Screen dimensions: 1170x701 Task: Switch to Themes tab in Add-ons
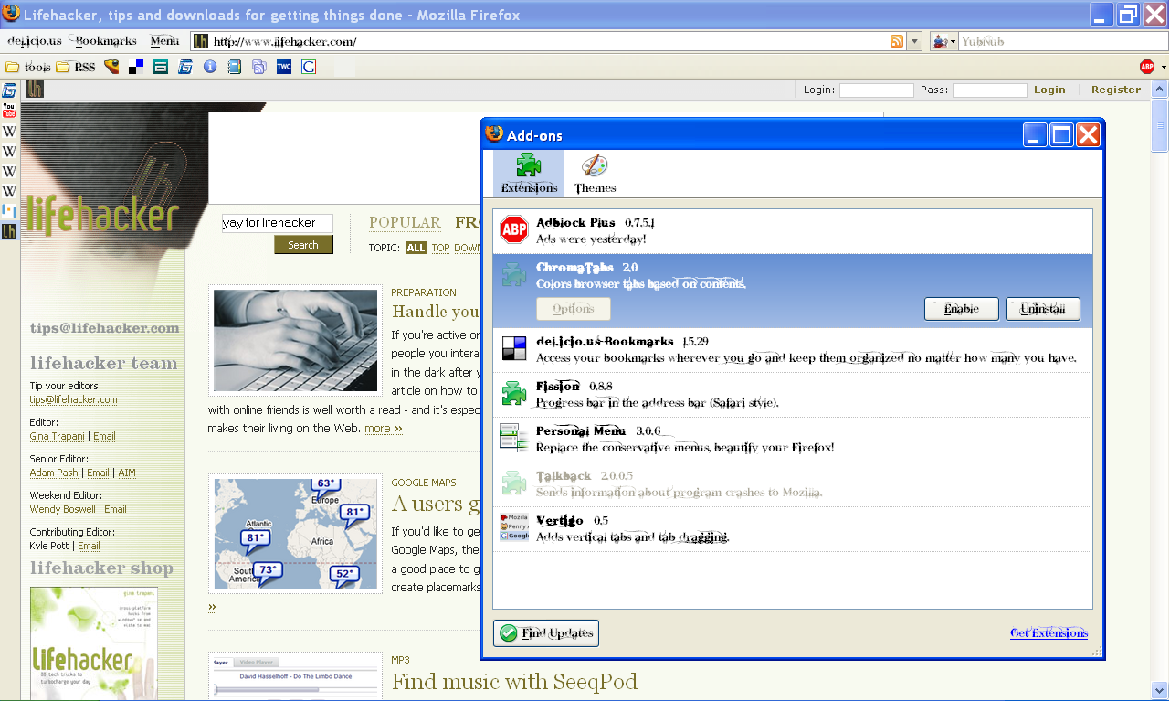595,174
